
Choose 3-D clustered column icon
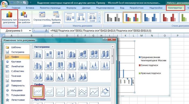pyautogui.click(x=71, y=54)
